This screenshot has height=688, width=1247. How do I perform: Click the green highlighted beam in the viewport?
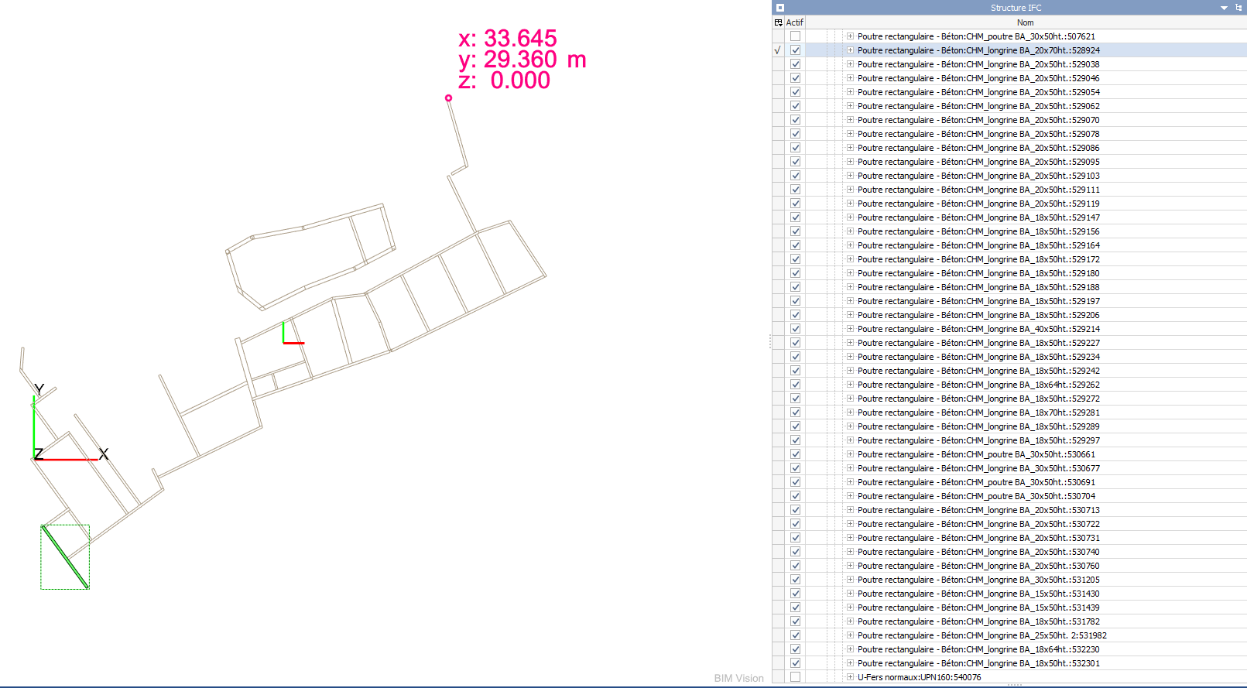(65, 557)
